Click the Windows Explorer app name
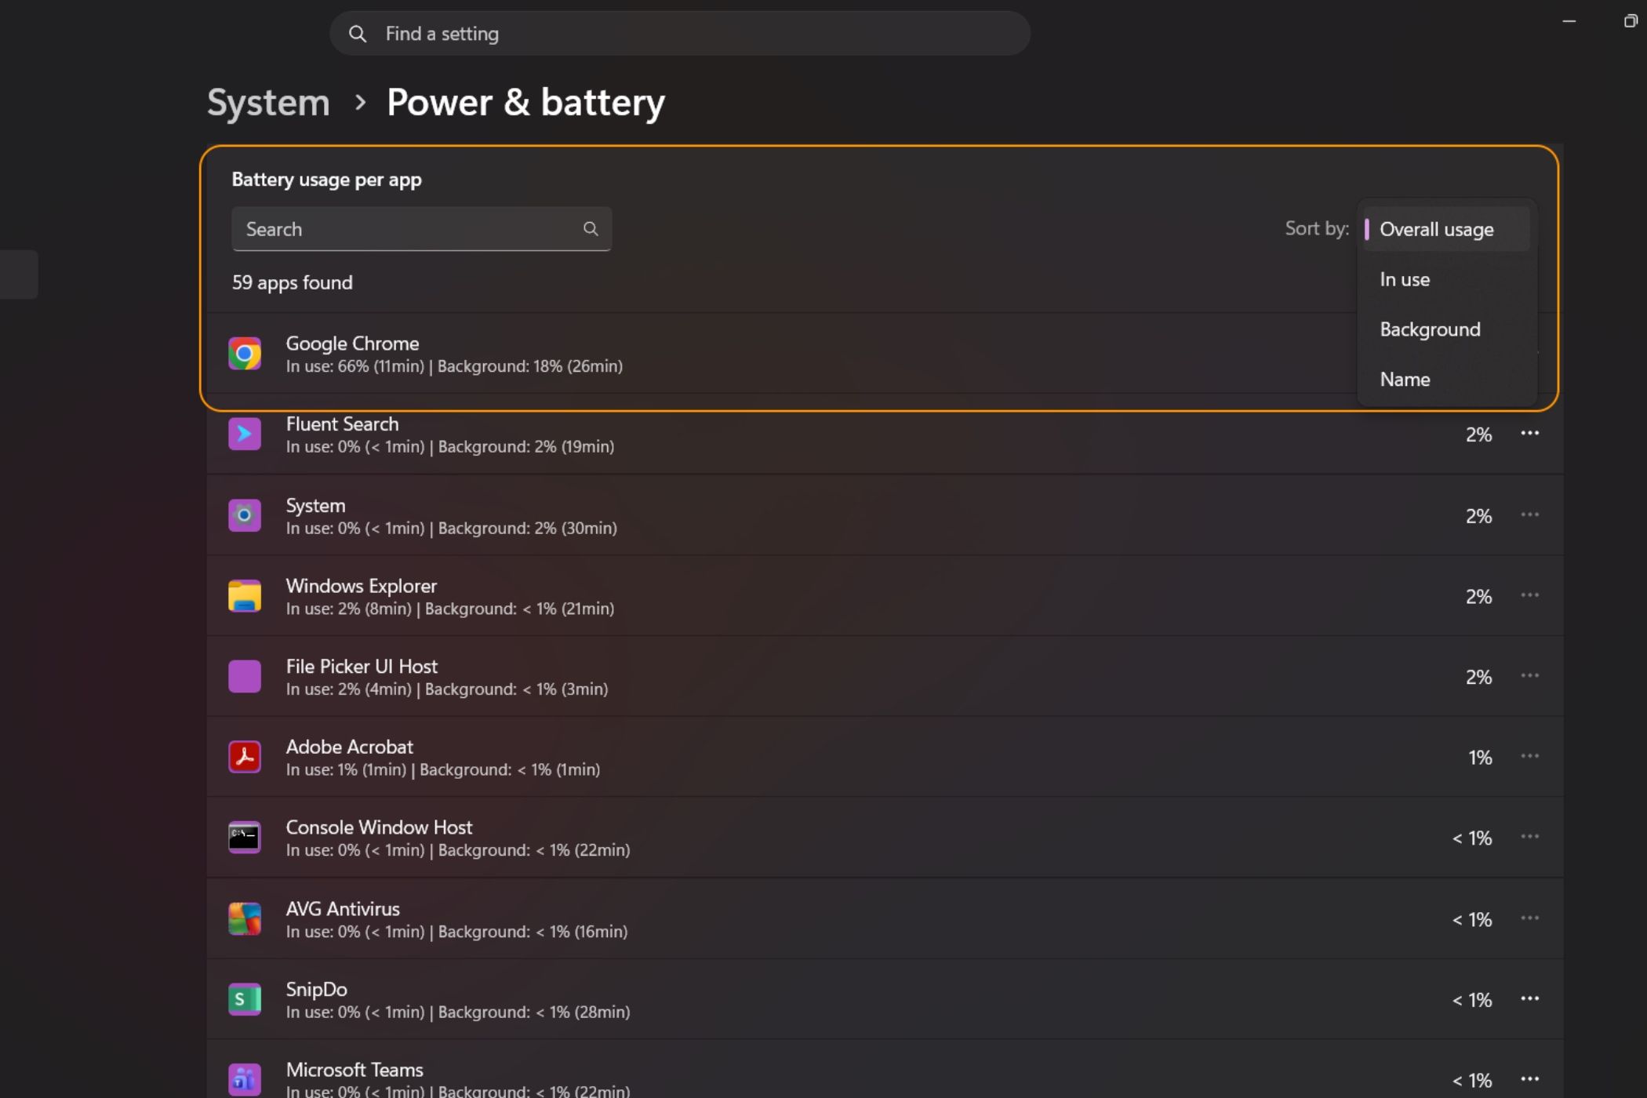 [x=361, y=586]
